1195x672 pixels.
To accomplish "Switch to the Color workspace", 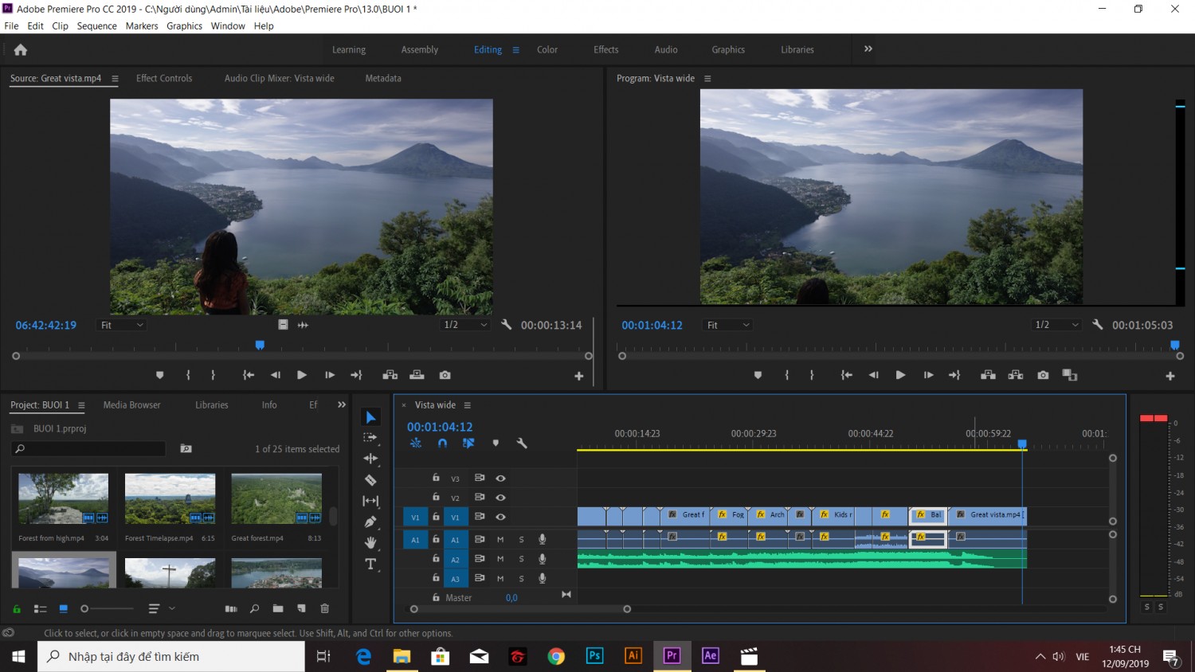I will (x=547, y=49).
